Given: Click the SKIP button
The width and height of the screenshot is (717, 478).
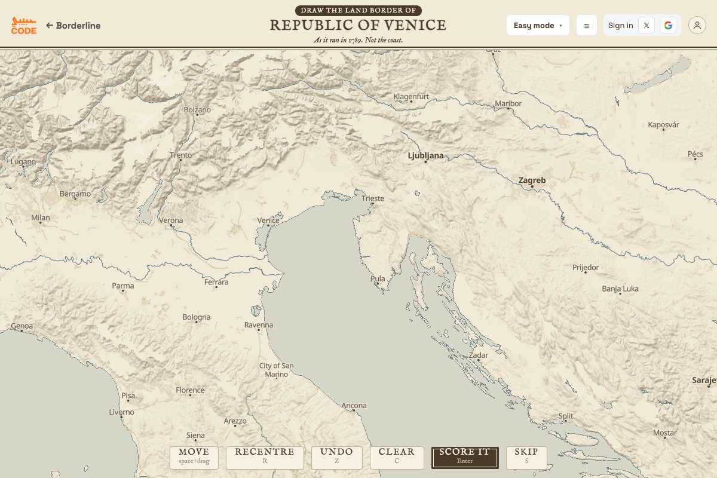Looking at the screenshot, I should (x=526, y=458).
